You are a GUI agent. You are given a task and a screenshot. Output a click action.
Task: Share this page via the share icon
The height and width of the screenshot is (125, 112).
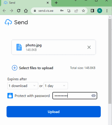tap(76, 11)
